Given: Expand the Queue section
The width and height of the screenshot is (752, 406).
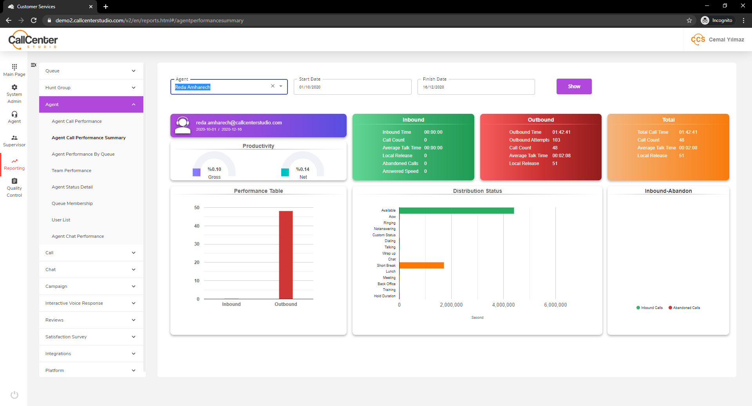Looking at the screenshot, I should click(x=91, y=71).
